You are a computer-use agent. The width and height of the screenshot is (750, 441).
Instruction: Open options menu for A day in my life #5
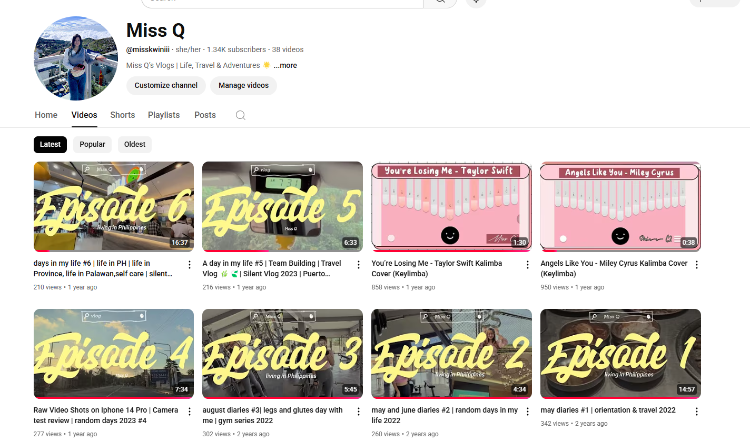coord(359,265)
